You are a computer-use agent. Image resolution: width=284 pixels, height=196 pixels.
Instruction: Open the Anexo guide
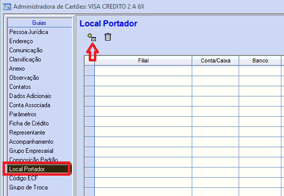tap(17, 69)
